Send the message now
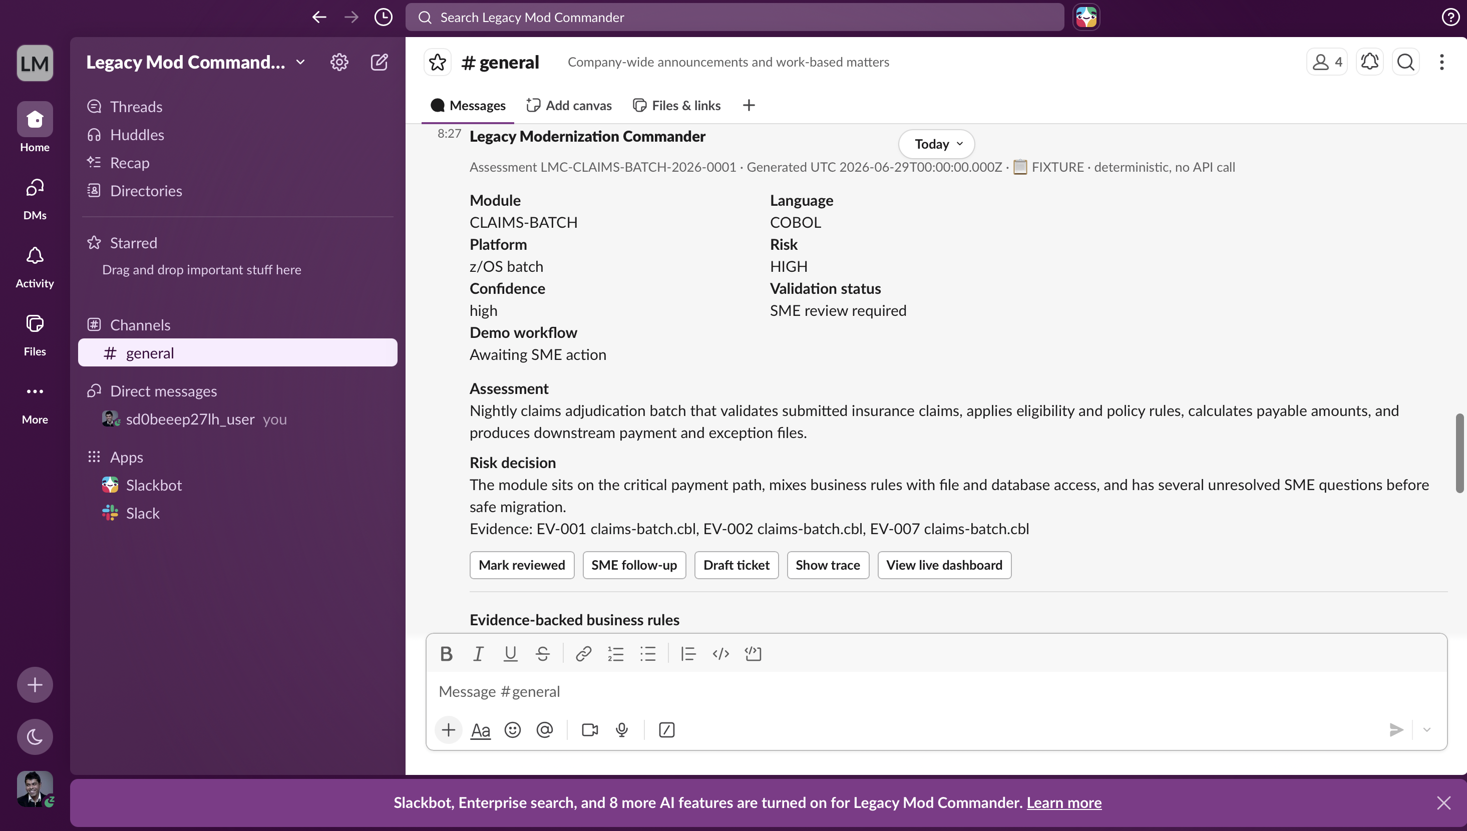 1396,730
